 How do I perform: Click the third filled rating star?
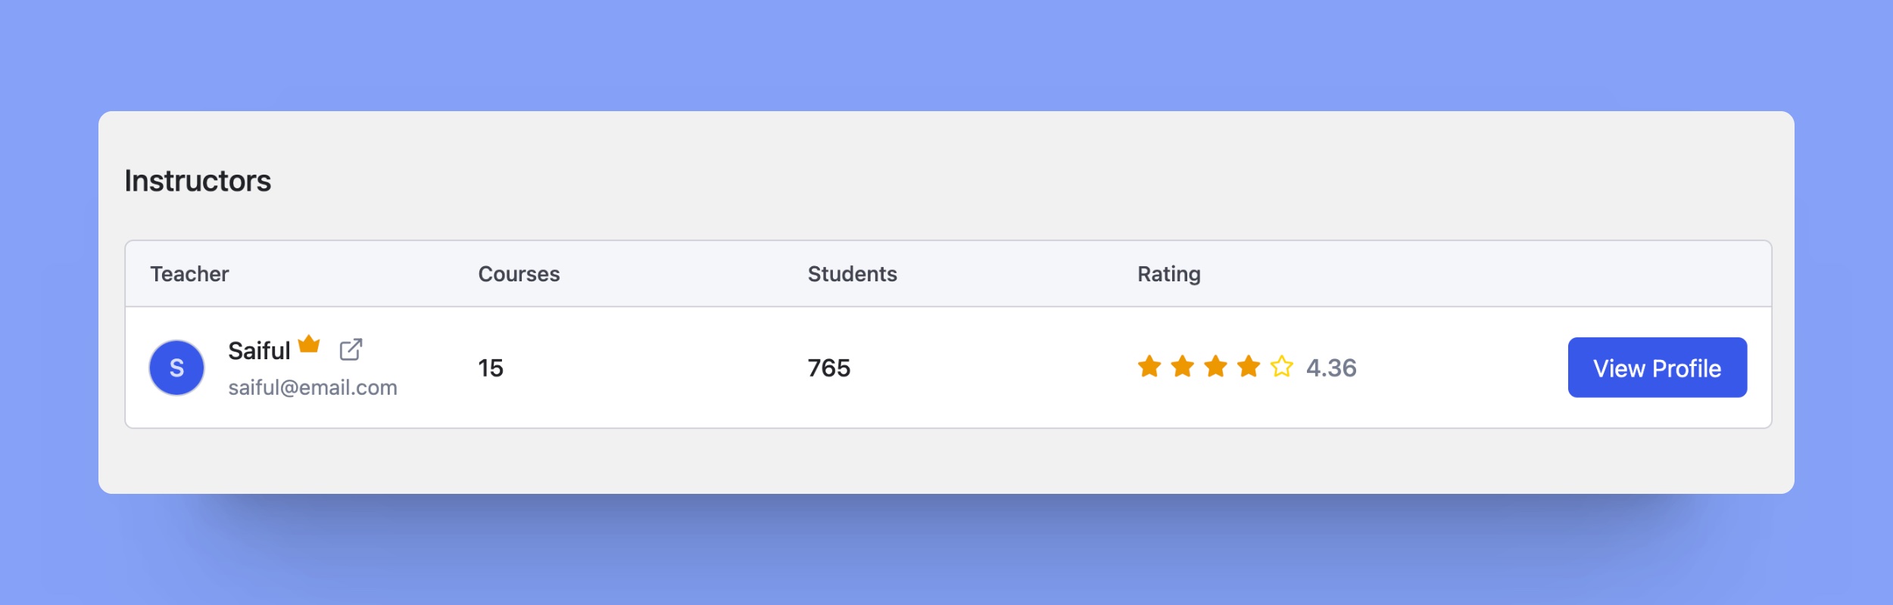[1216, 367]
